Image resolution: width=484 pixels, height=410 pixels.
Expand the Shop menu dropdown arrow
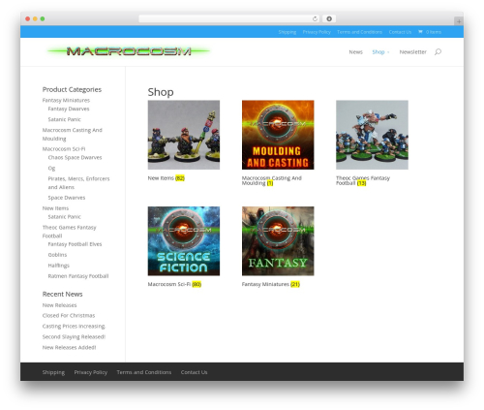point(388,52)
